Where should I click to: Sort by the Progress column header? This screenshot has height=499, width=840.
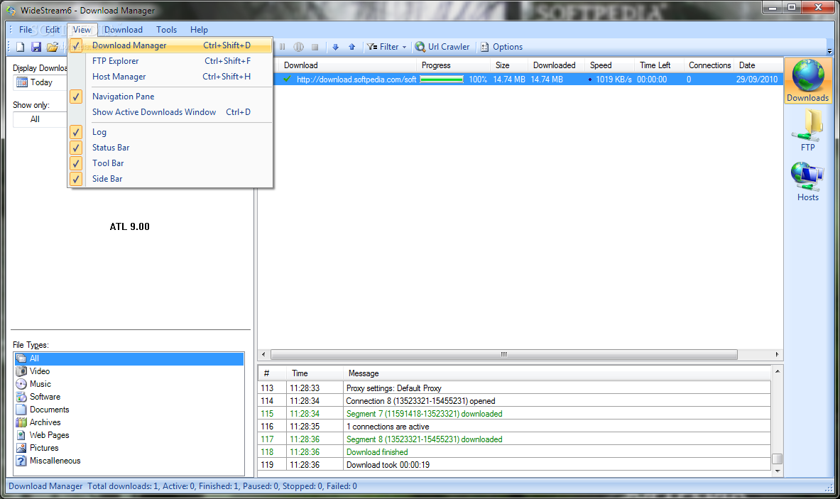click(453, 65)
